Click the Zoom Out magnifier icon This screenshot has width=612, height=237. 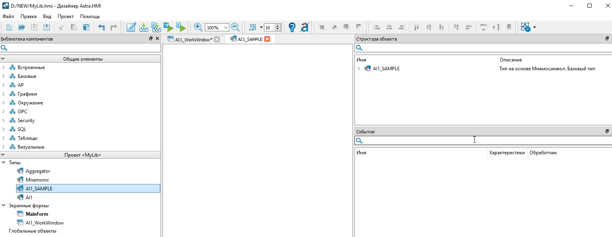pos(235,27)
